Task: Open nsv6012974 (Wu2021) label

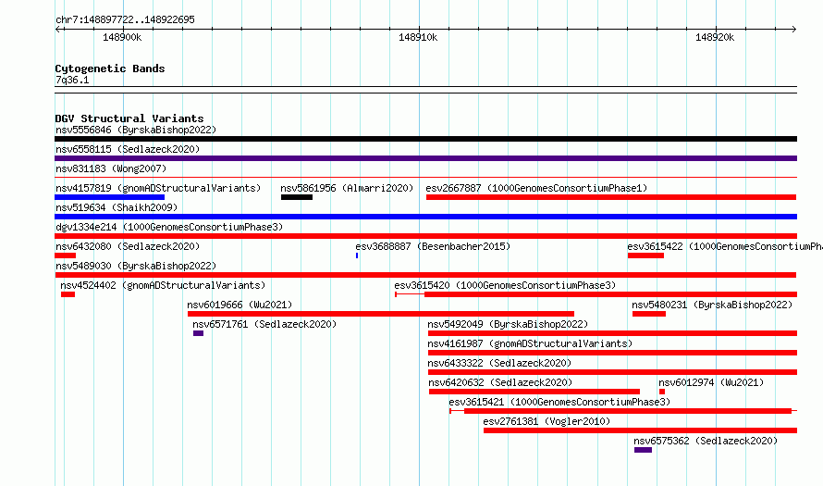Action: (711, 382)
